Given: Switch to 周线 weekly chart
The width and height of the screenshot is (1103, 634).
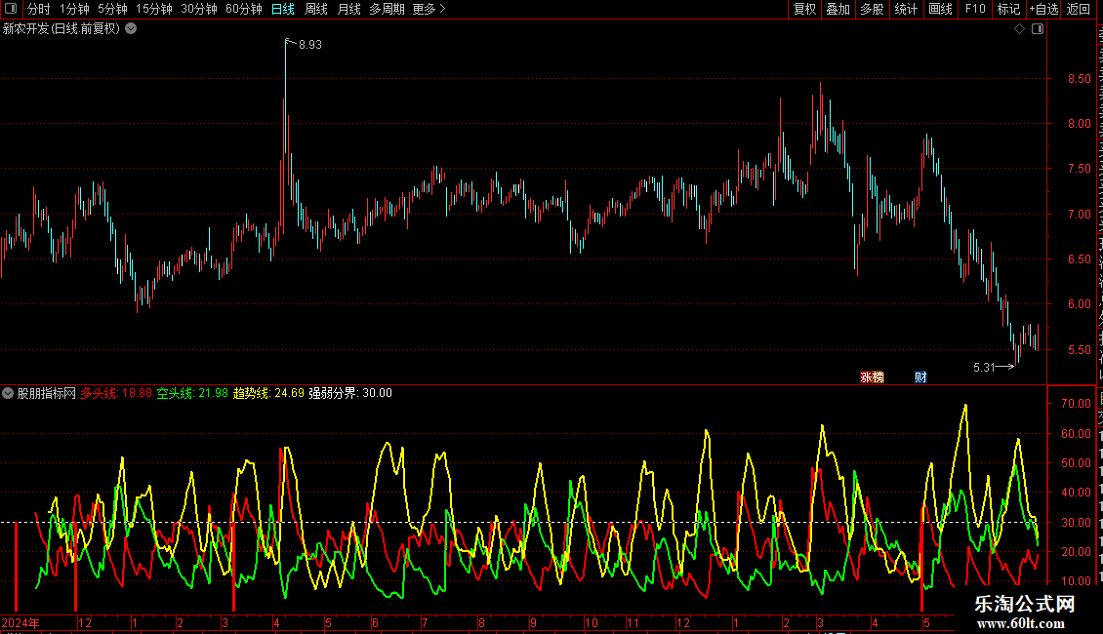Looking at the screenshot, I should click(x=316, y=9).
